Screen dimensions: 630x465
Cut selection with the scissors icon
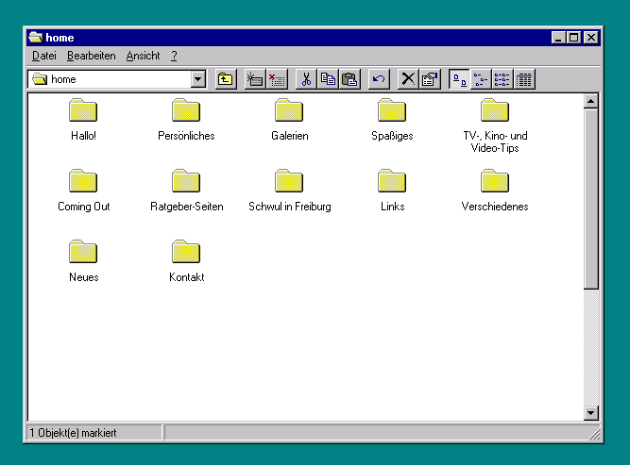[x=306, y=79]
